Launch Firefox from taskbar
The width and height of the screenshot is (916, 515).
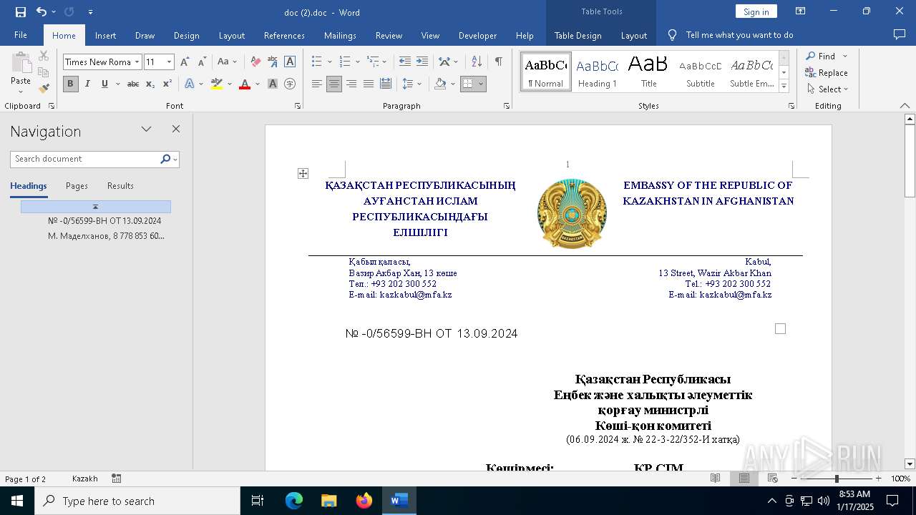point(364,501)
